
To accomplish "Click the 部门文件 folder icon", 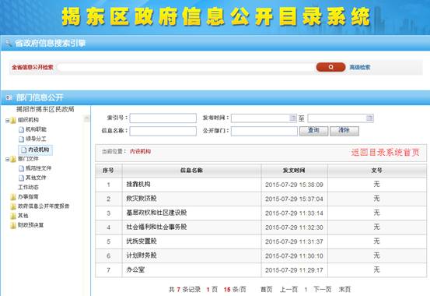I will click(13, 159).
